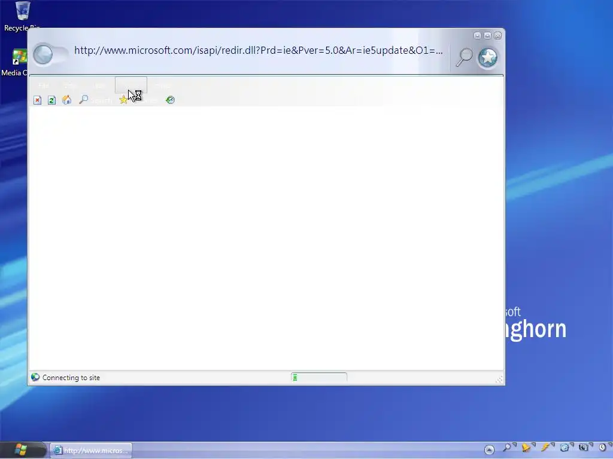
Task: Click the globe icon in the status bar
Action: (35, 377)
